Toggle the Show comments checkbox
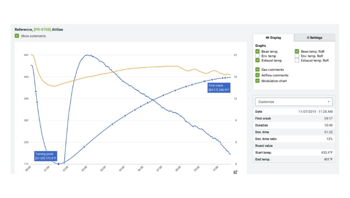 point(17,36)
